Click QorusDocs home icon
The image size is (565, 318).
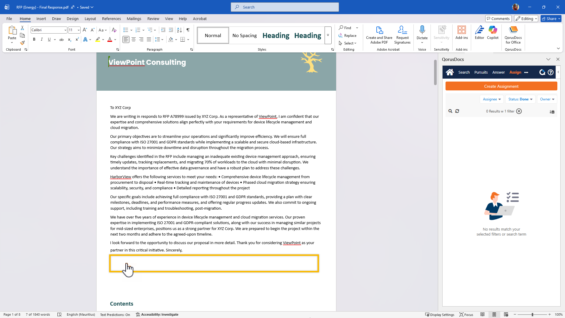tap(450, 72)
